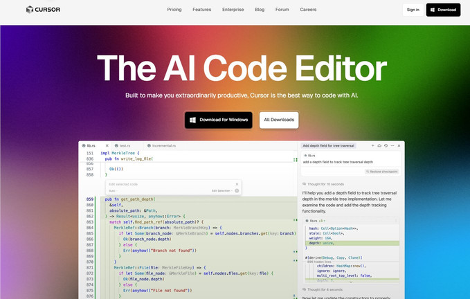Go to the Enterprise page
The width and height of the screenshot is (470, 299).
pyautogui.click(x=233, y=10)
